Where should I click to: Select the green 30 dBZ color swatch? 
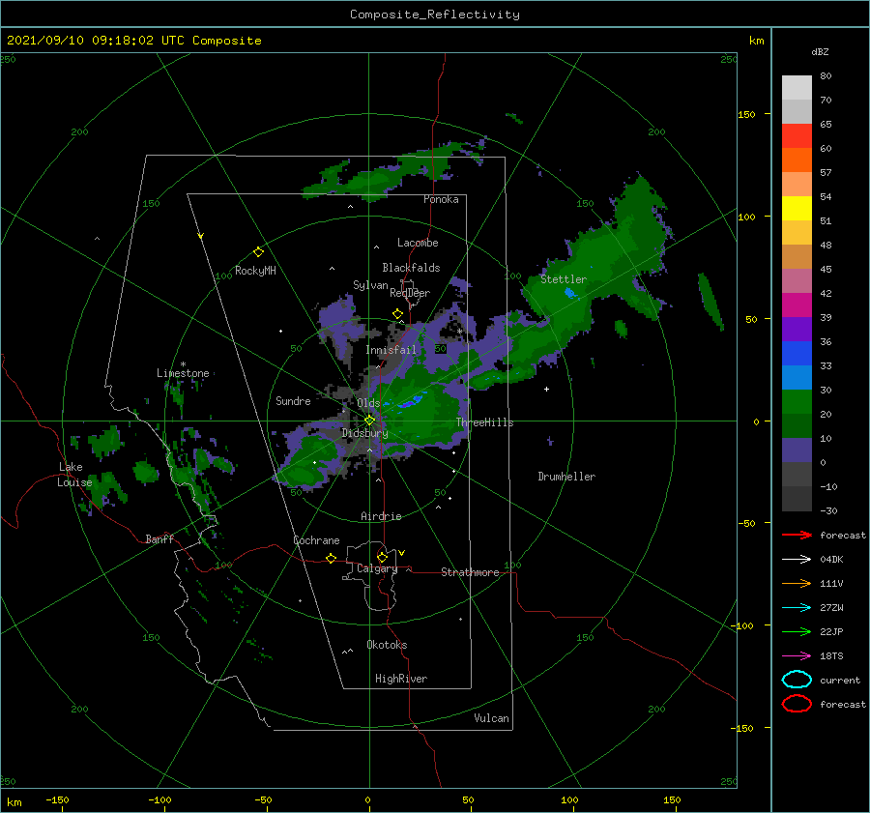click(x=797, y=401)
